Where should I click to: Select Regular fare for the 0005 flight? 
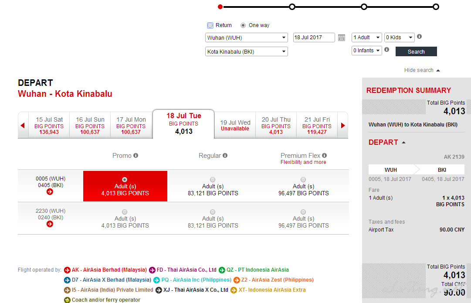(x=213, y=180)
